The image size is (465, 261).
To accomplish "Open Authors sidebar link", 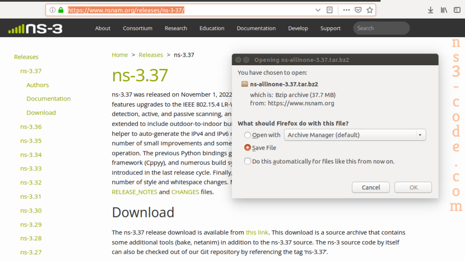I will [x=37, y=85].
